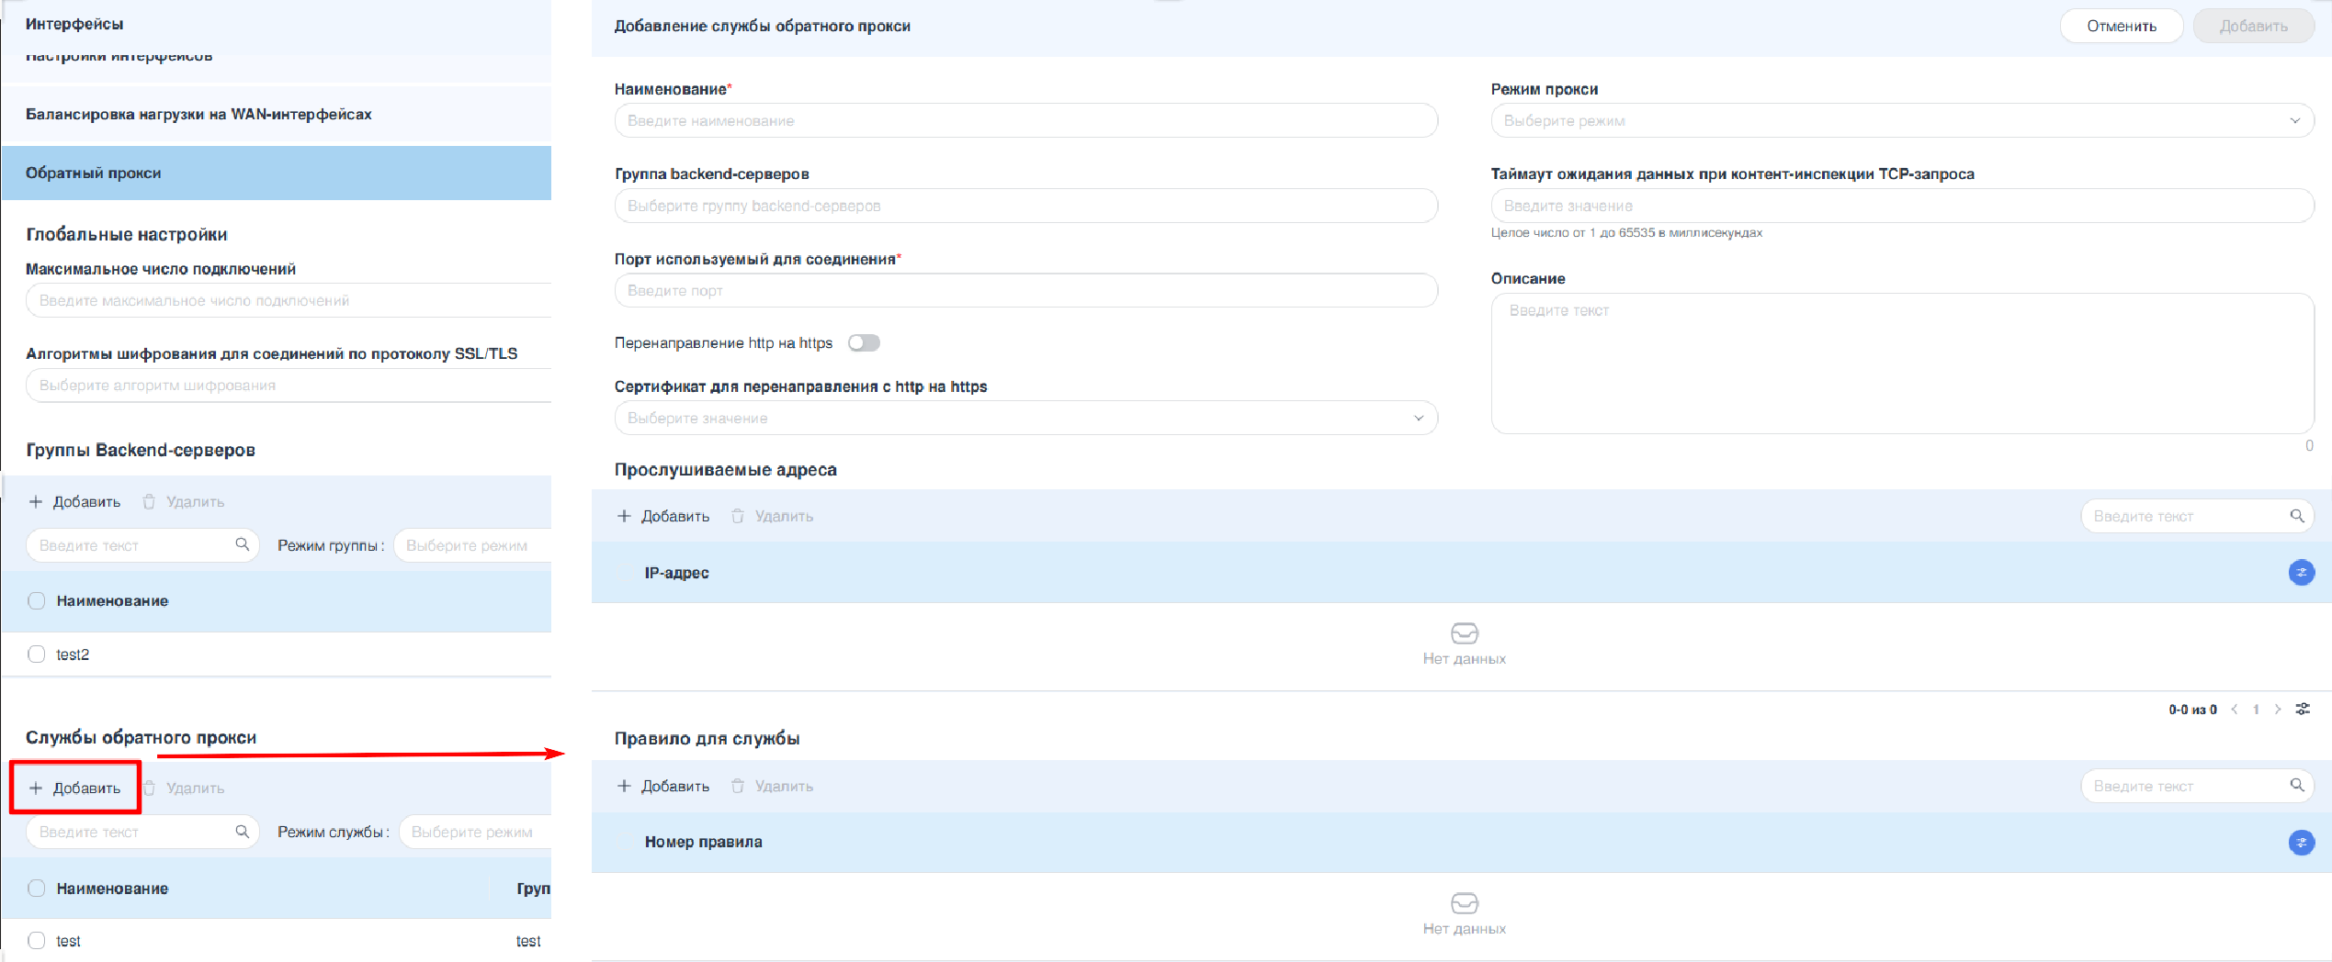Click search magnifier in Группы Backend-серверов filter
Screen dimensions: 2332x962
[x=242, y=544]
